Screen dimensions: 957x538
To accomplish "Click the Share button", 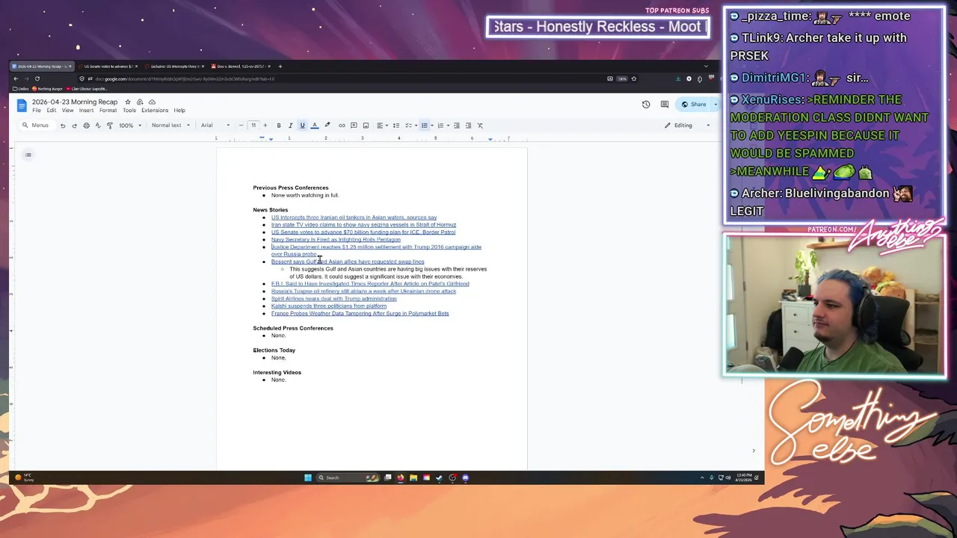I will click(694, 105).
